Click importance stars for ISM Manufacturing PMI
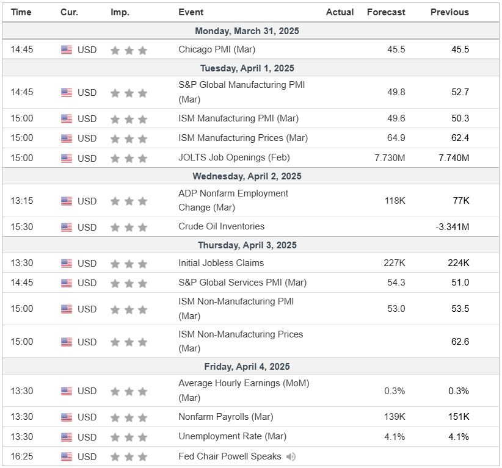Image resolution: width=502 pixels, height=468 pixels. 129,119
